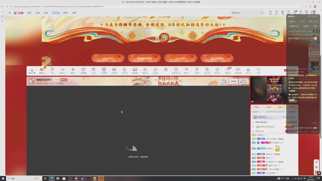The width and height of the screenshot is (322, 181).
Task: Click the a九日999 banner button
Action: point(108,58)
